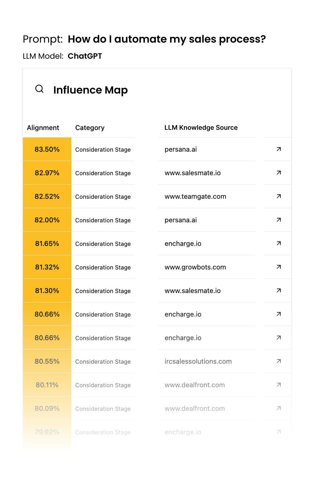313x488 pixels.
Task: Click the Category column header
Action: [x=90, y=128]
